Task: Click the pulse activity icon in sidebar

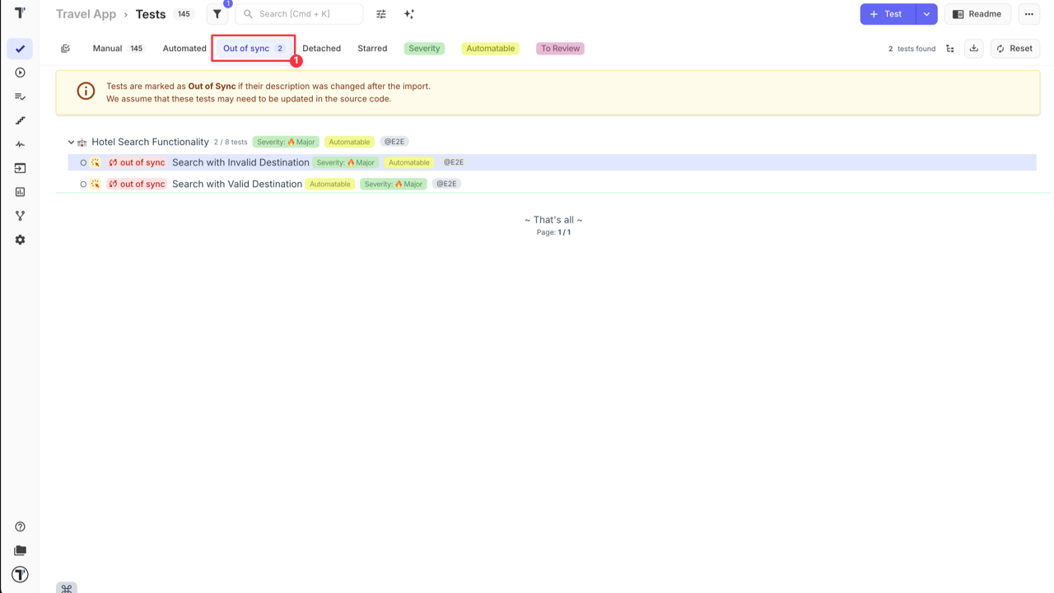Action: coord(20,144)
